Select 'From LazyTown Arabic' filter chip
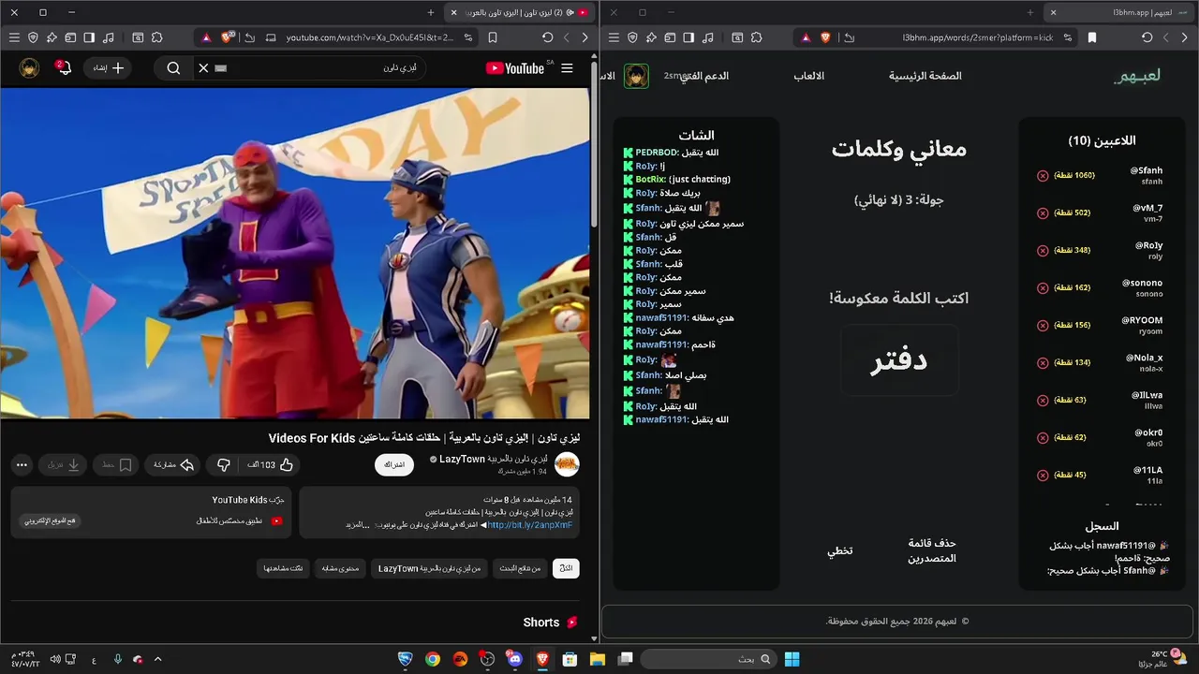The height and width of the screenshot is (674, 1199). click(429, 568)
